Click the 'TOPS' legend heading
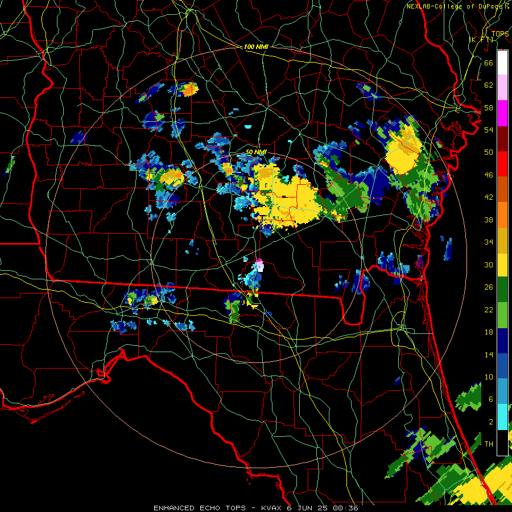The height and width of the screenshot is (512, 512). pos(500,34)
